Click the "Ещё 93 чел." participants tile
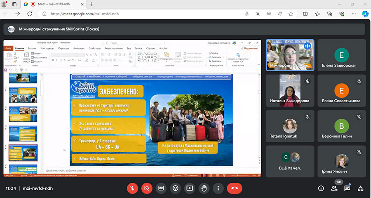The height and width of the screenshot is (198, 371). pos(290,161)
